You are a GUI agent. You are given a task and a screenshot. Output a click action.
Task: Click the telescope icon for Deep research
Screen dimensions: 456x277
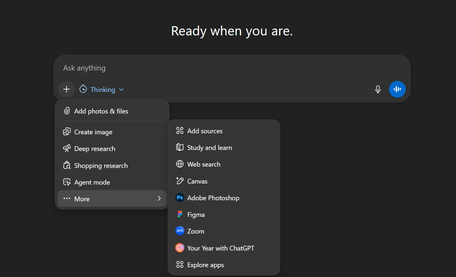click(67, 148)
